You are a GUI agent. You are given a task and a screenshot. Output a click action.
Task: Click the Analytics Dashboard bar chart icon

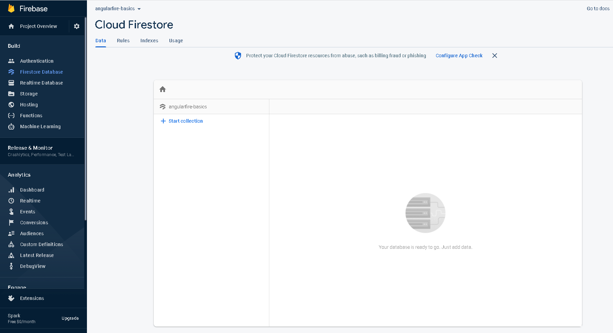[11, 190]
